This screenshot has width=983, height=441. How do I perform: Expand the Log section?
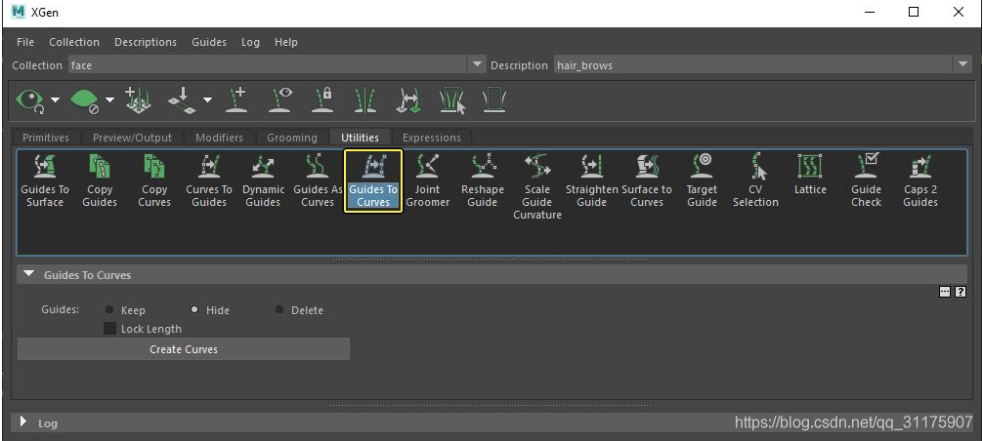point(23,421)
